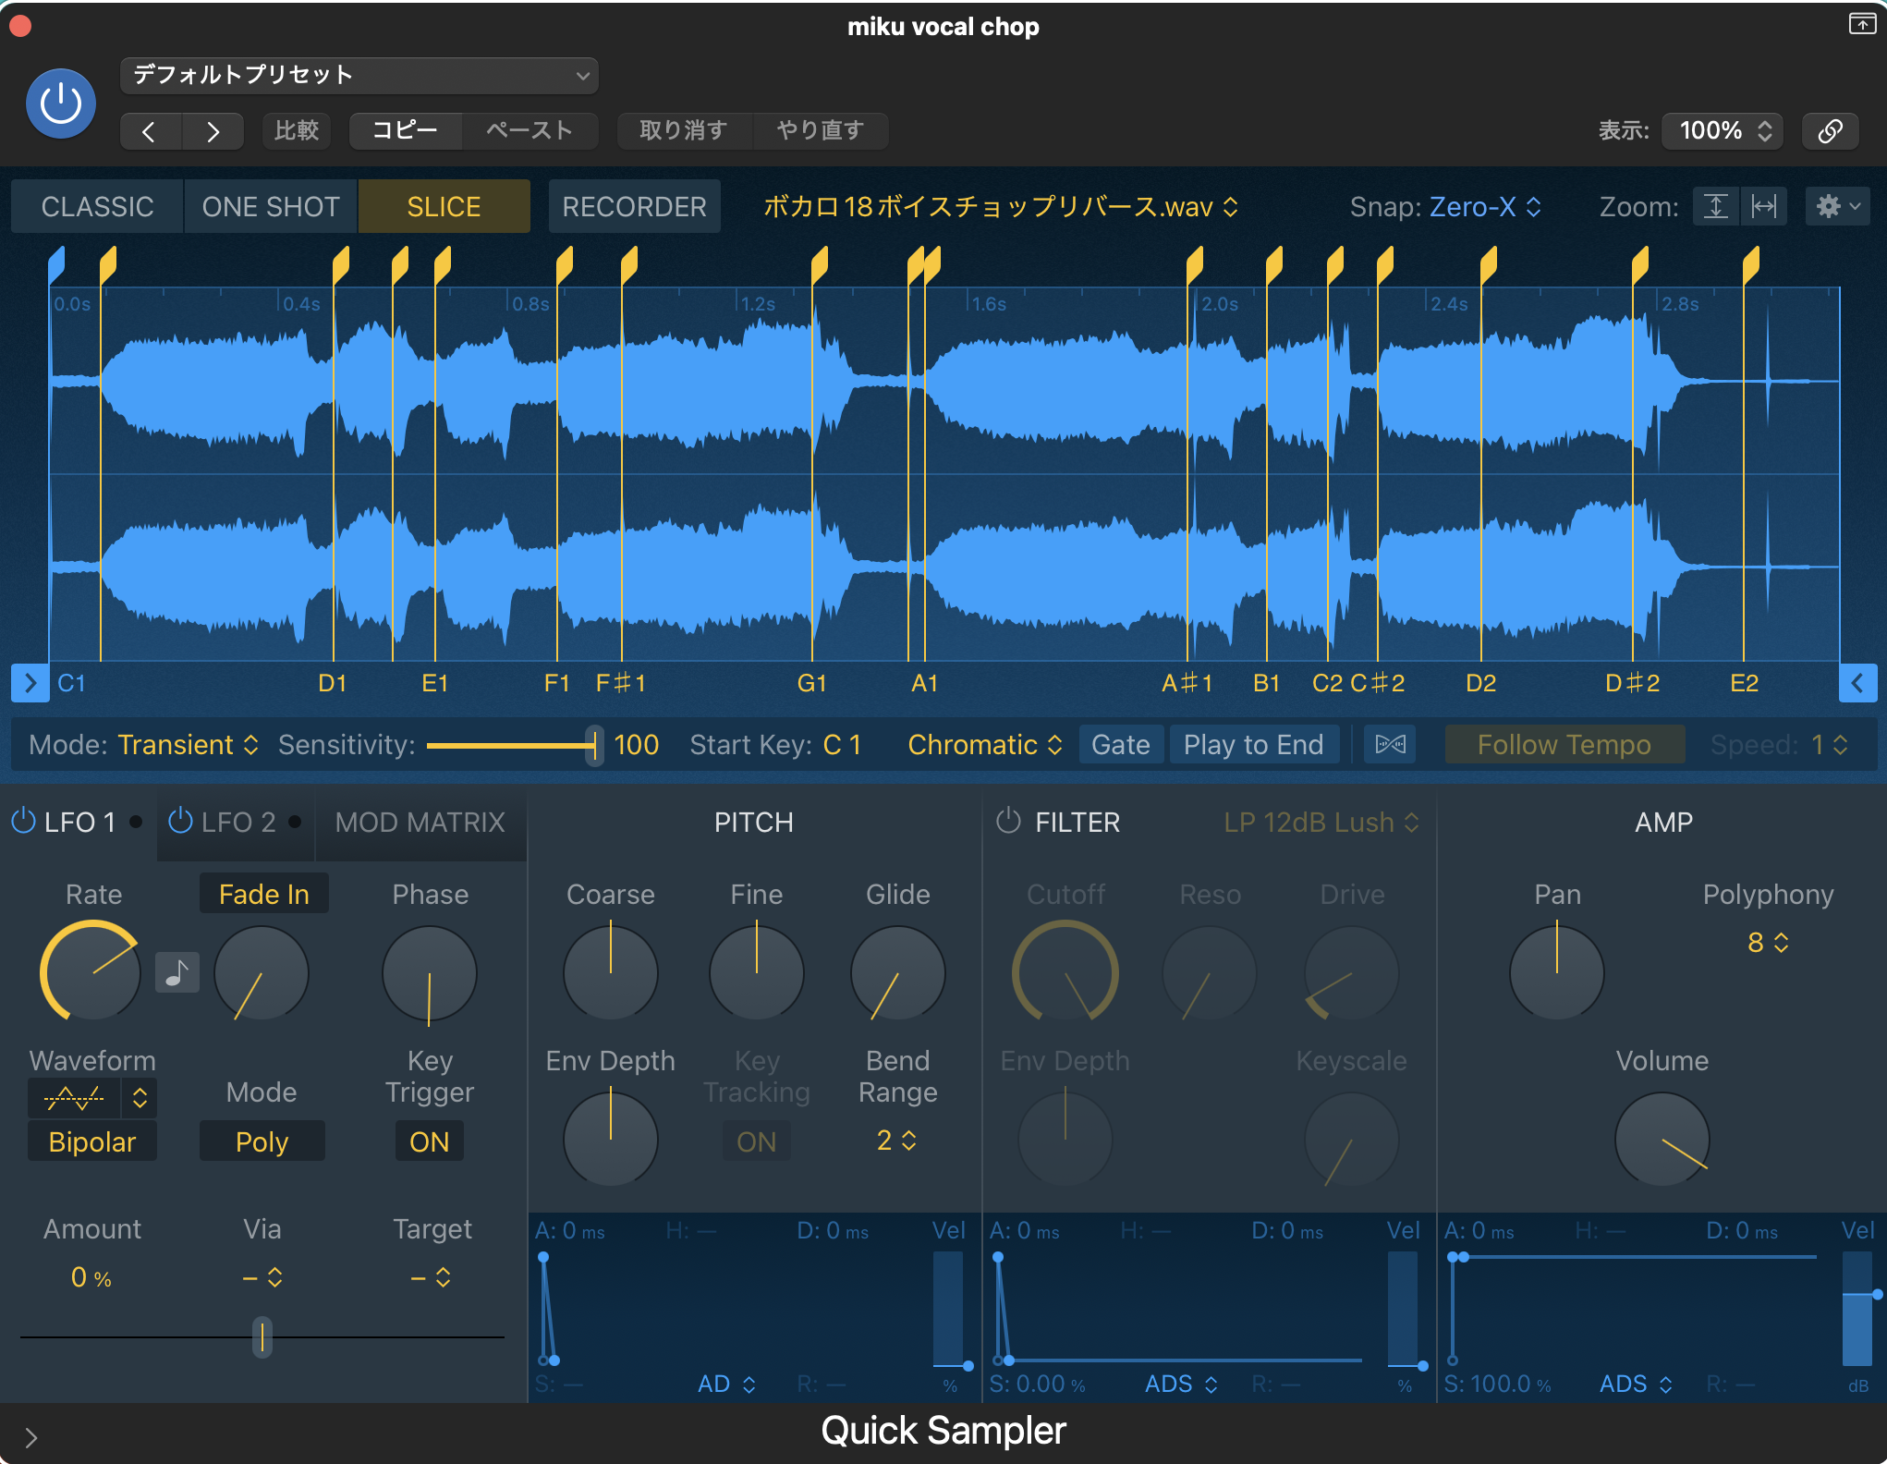Viewport: 1887px width, 1464px height.
Task: Open the Chromatic mapping dropdown
Action: coord(985,745)
